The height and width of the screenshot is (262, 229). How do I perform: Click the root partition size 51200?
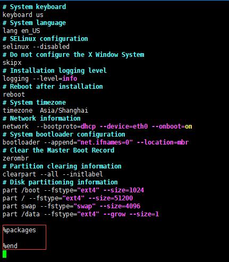pos(124,198)
